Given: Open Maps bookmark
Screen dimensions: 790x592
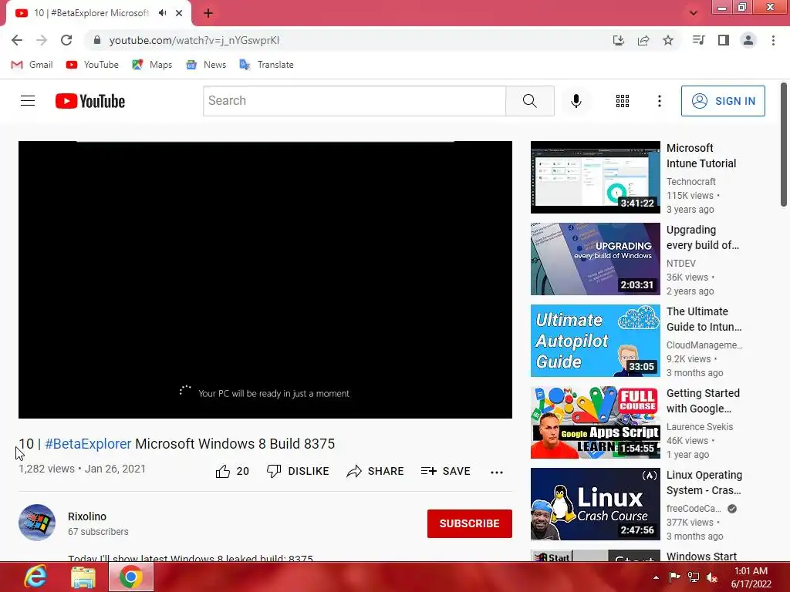Looking at the screenshot, I should [x=152, y=65].
